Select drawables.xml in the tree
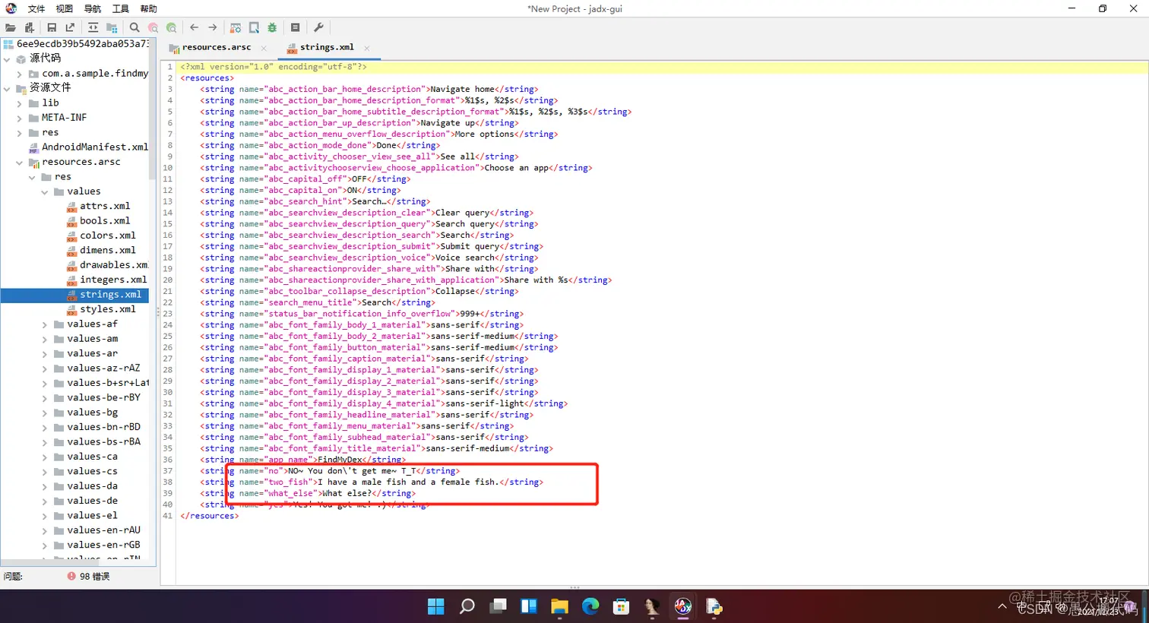Image resolution: width=1149 pixels, height=623 pixels. click(x=113, y=264)
